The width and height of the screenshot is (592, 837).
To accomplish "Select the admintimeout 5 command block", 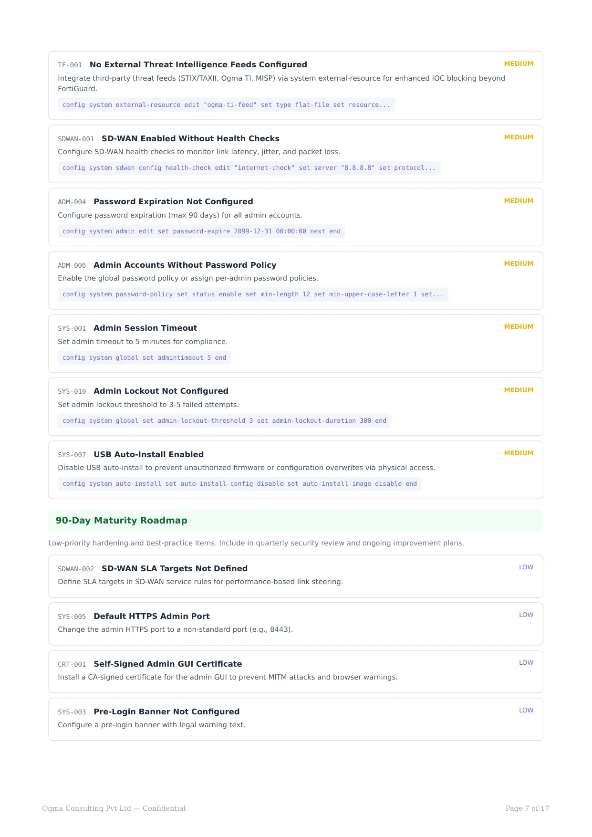I will [x=144, y=358].
